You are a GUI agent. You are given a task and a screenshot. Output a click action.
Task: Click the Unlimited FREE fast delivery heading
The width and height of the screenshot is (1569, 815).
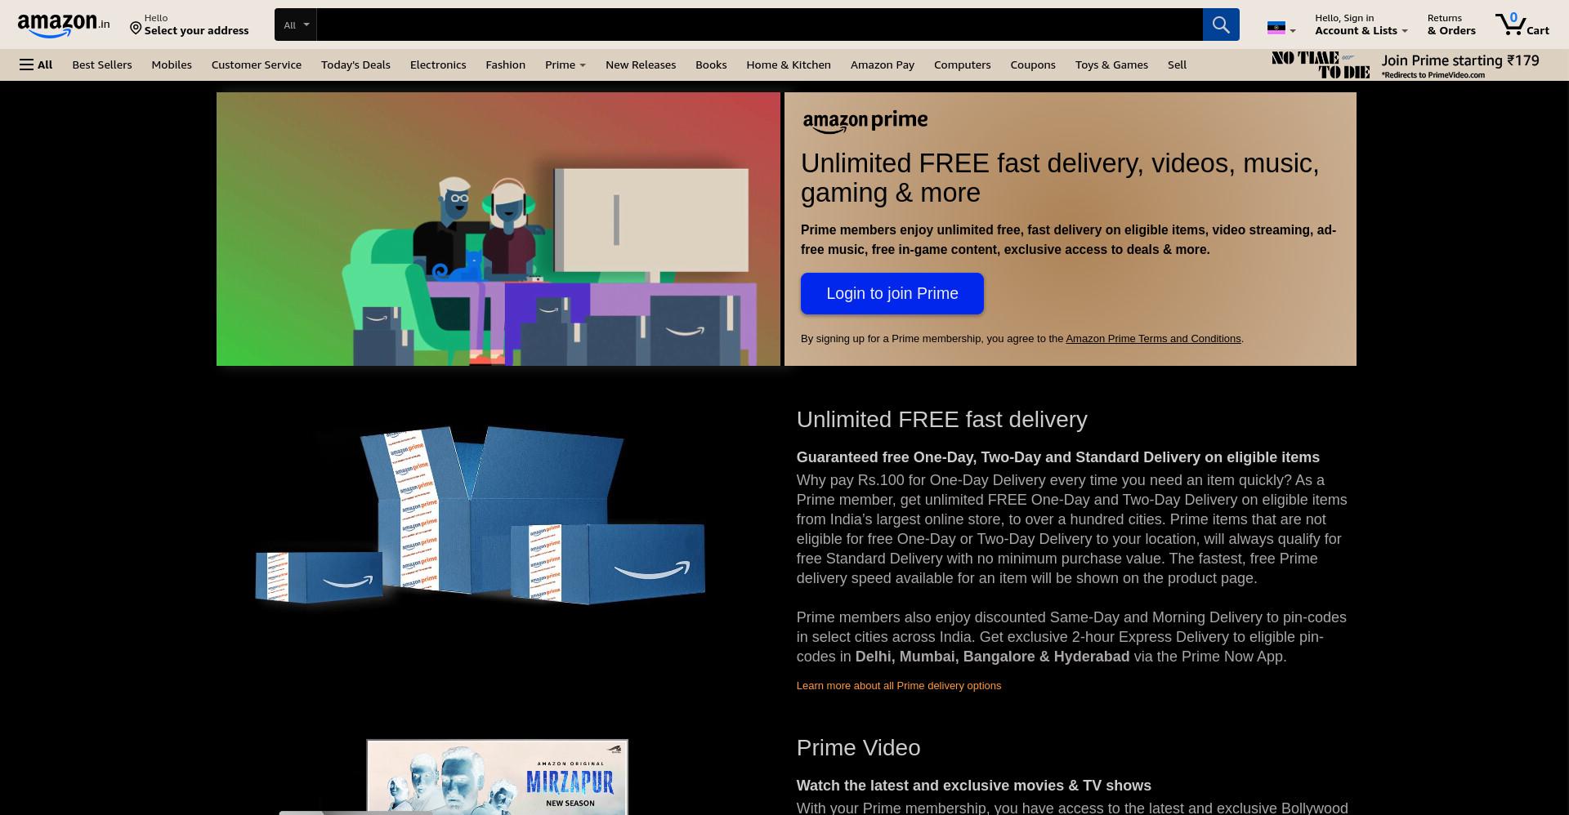click(x=941, y=420)
